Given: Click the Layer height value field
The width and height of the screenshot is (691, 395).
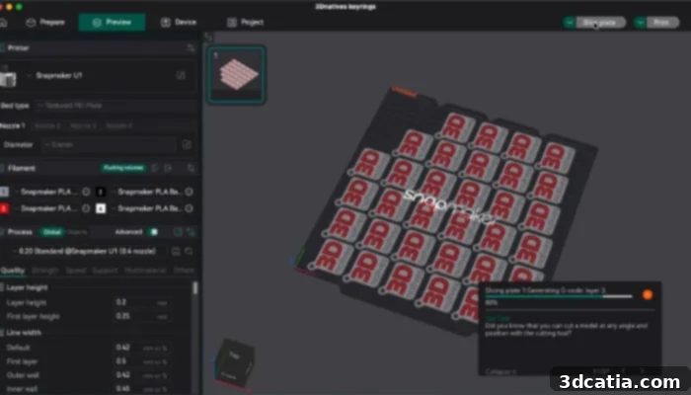Looking at the screenshot, I should [x=141, y=302].
